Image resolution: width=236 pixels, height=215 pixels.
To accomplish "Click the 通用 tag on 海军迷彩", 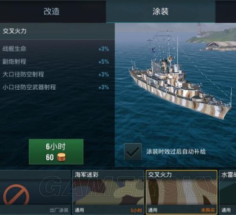I will [x=79, y=210].
